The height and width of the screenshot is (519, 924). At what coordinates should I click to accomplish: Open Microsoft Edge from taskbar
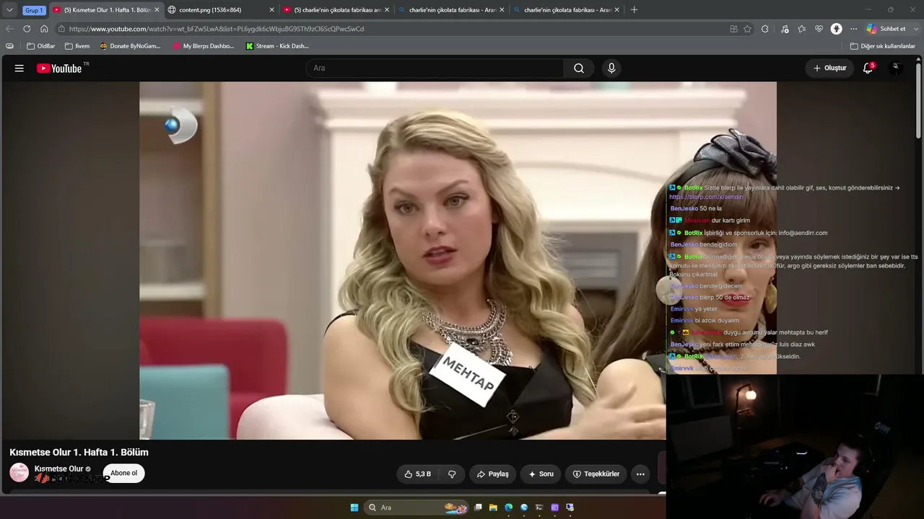509,507
